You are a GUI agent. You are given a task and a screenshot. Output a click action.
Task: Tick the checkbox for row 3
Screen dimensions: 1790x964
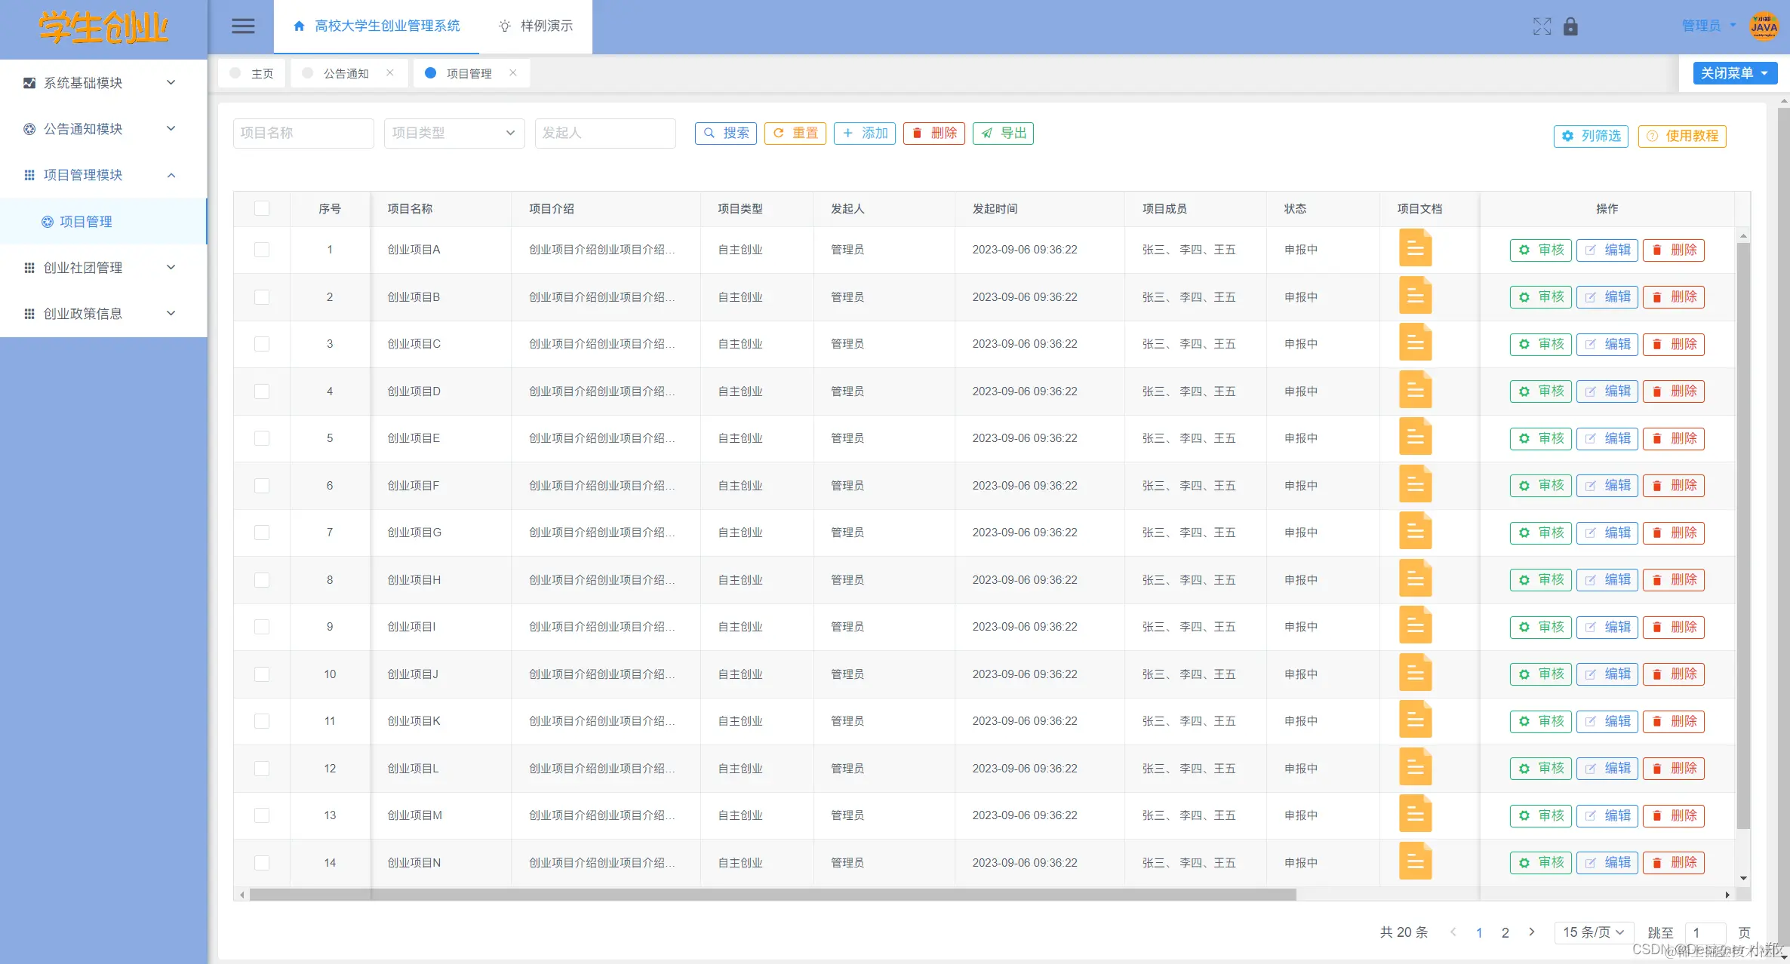pyautogui.click(x=262, y=344)
